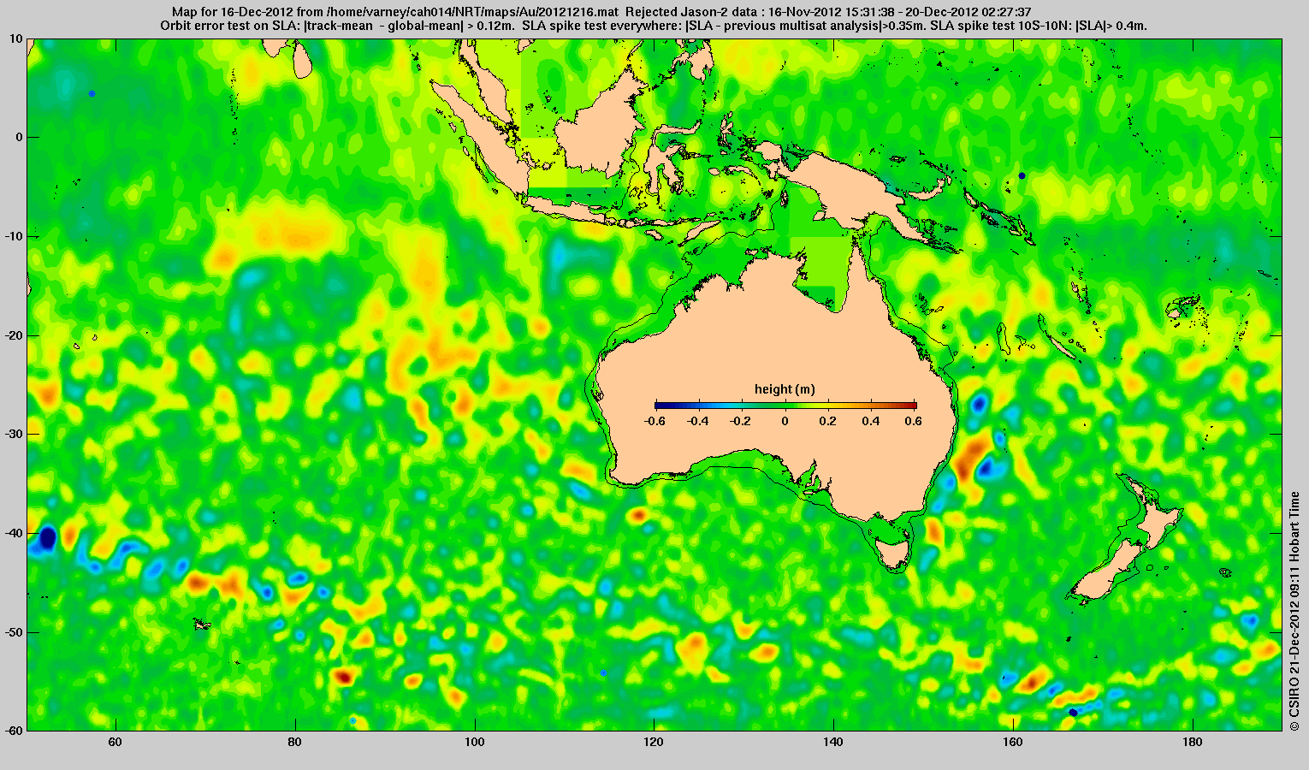Click latitude tick label -20

click(14, 335)
